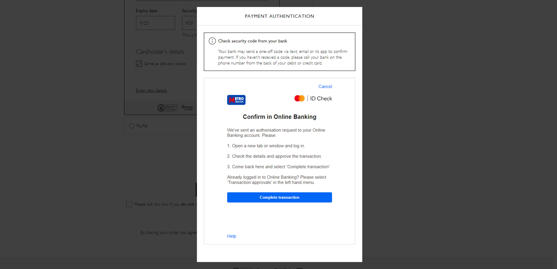Screen dimensions: 557x269
Task: Cancel the ID Check authentication
Action: [x=325, y=86]
